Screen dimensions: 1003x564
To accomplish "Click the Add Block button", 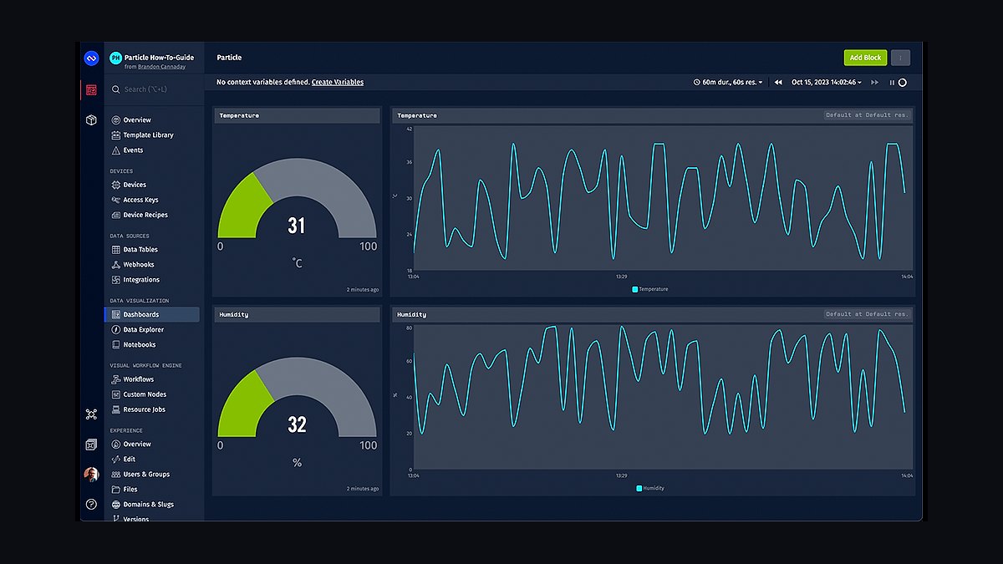I will point(865,58).
